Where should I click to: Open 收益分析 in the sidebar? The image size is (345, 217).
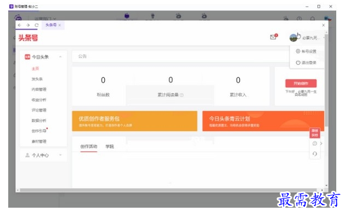pyautogui.click(x=39, y=100)
